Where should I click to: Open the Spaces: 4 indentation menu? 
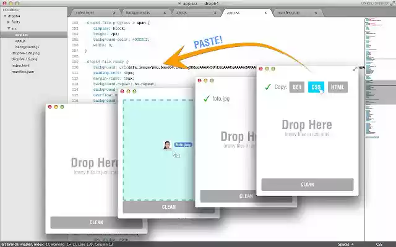click(346, 245)
